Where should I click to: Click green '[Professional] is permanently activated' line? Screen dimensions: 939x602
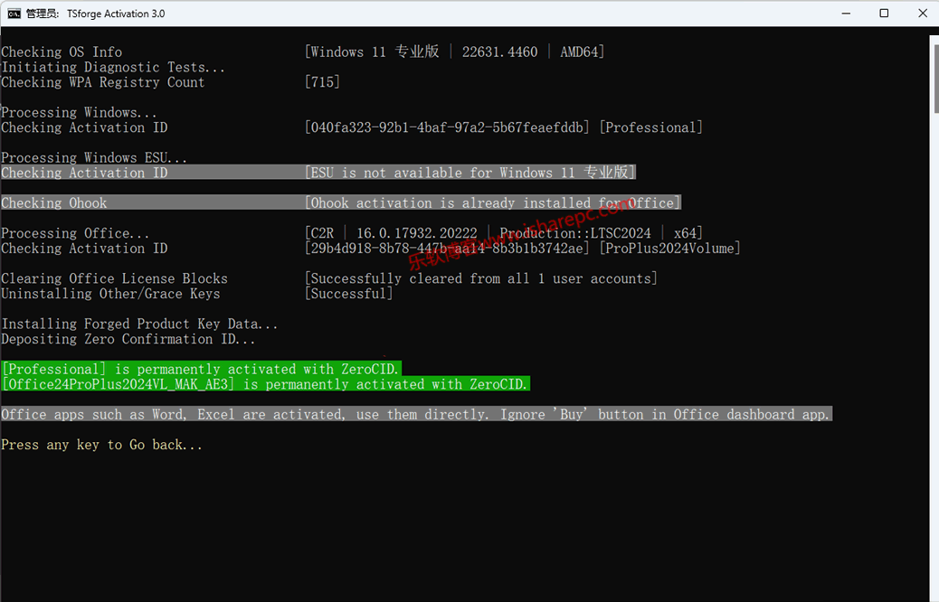[x=201, y=369]
